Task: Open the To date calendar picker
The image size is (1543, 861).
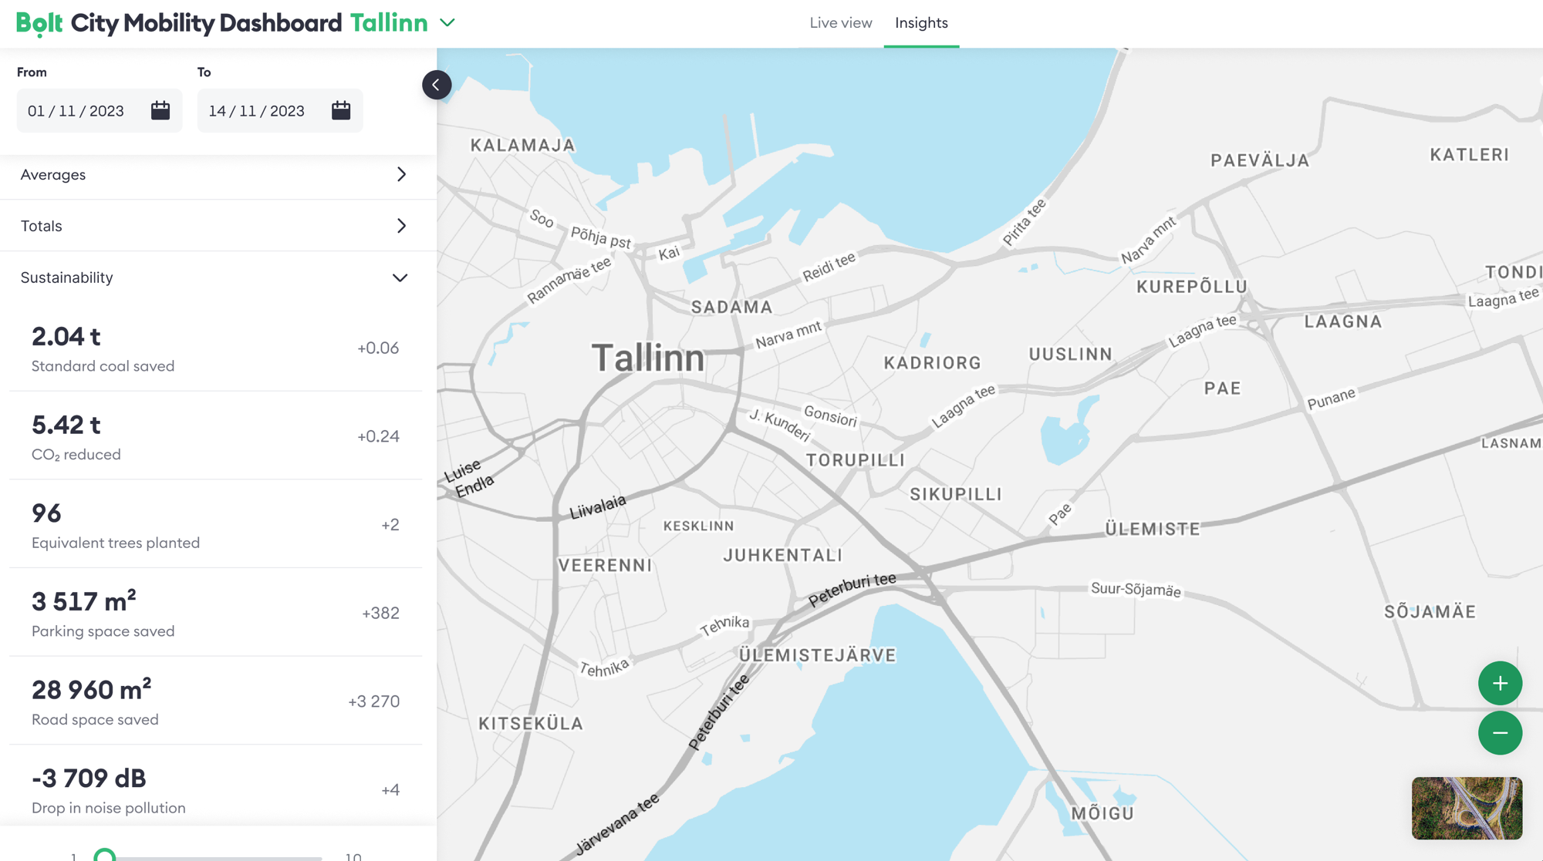Action: click(x=341, y=110)
